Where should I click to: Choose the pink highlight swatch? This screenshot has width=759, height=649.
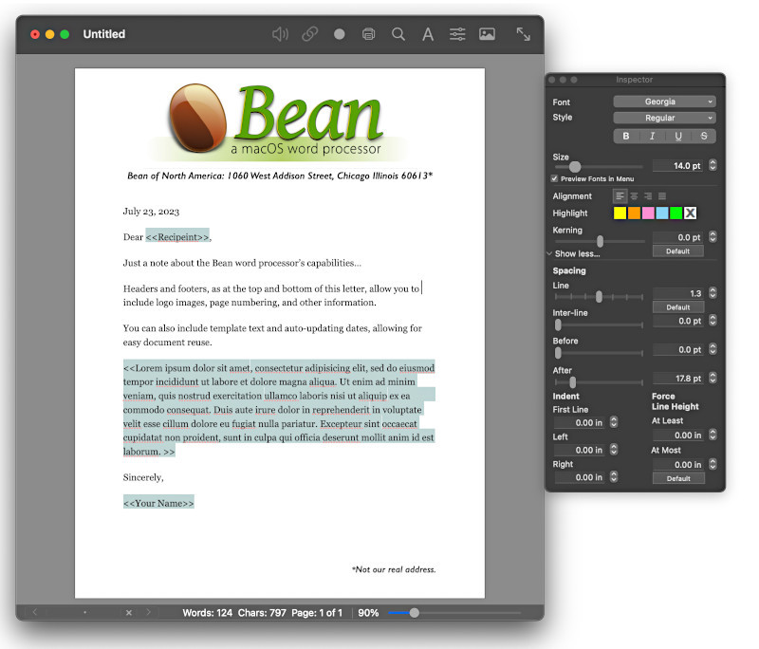click(x=648, y=213)
